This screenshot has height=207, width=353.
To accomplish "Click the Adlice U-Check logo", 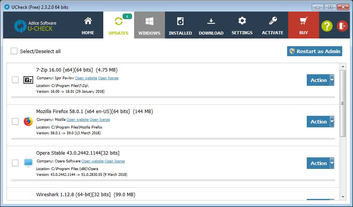I will 35,26.
